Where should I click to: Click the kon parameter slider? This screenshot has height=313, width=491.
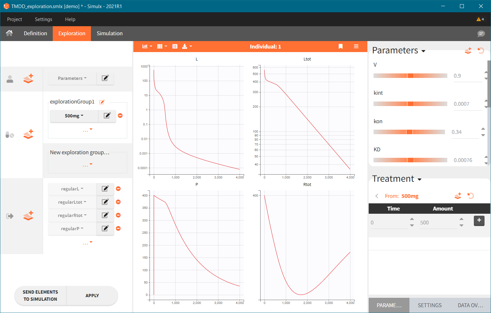pos(409,132)
